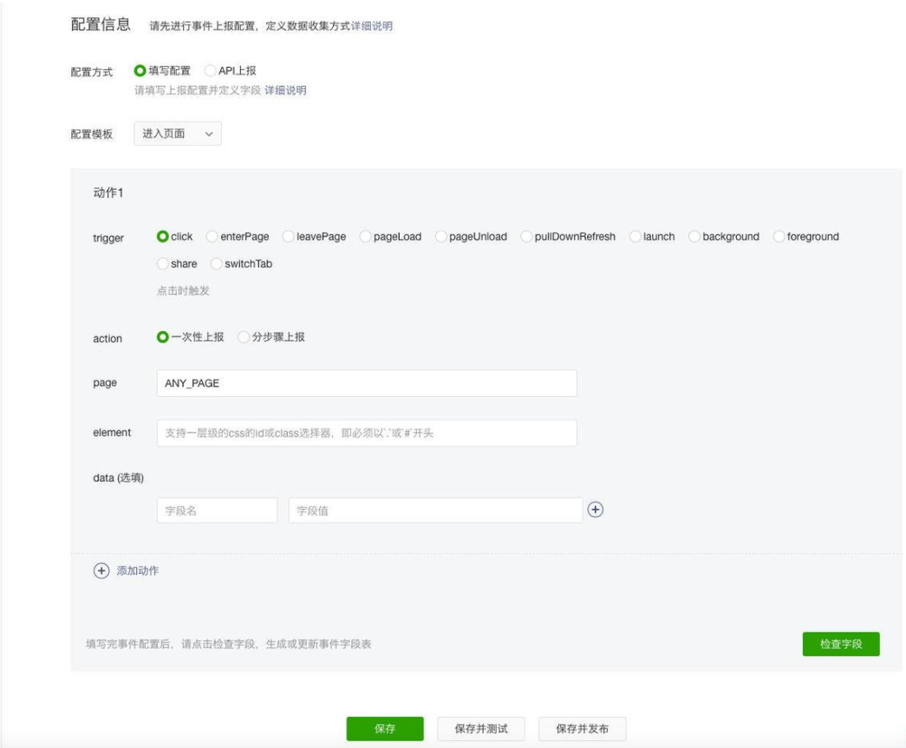
Task: Pick the pullDownRefresh trigger option
Action: pyautogui.click(x=528, y=237)
